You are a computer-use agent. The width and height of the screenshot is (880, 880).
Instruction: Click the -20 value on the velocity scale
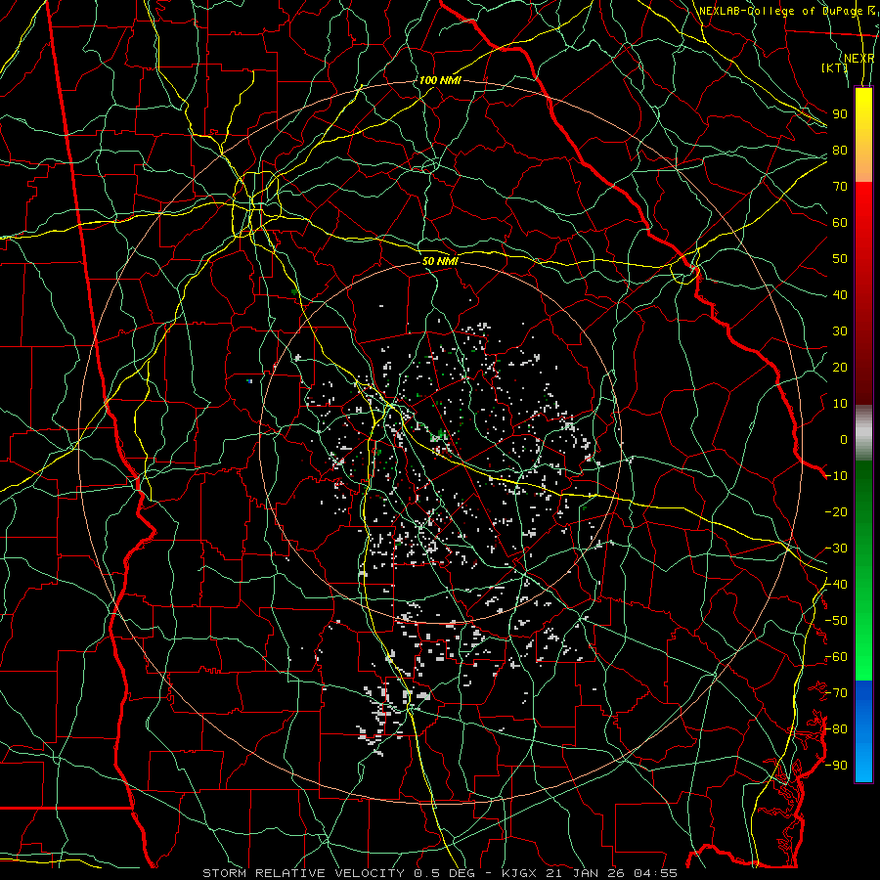click(x=836, y=511)
